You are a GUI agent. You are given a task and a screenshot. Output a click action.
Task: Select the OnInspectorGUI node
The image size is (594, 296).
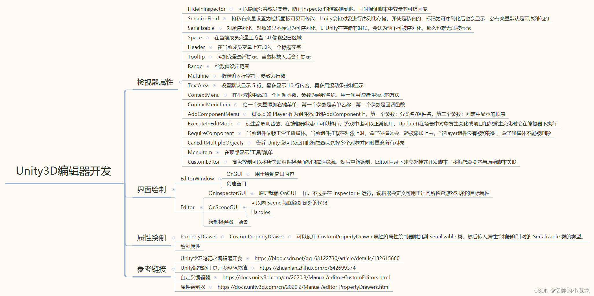click(227, 193)
